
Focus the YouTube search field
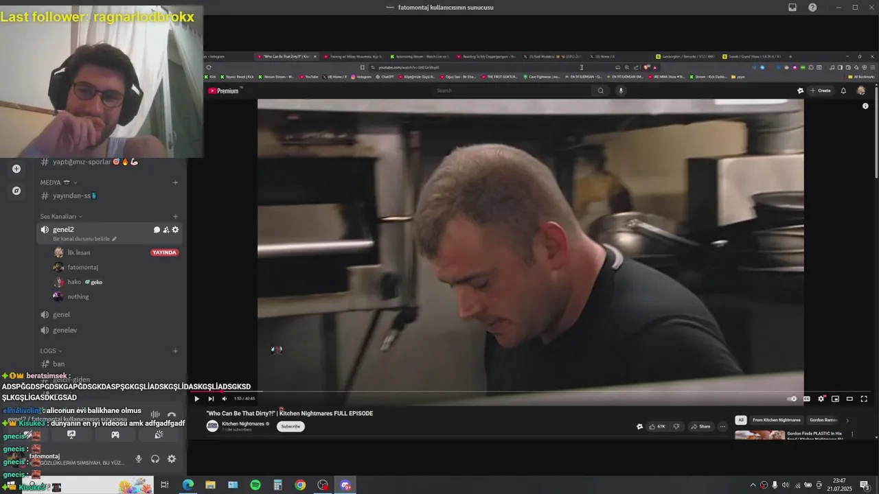pyautogui.click(x=512, y=91)
